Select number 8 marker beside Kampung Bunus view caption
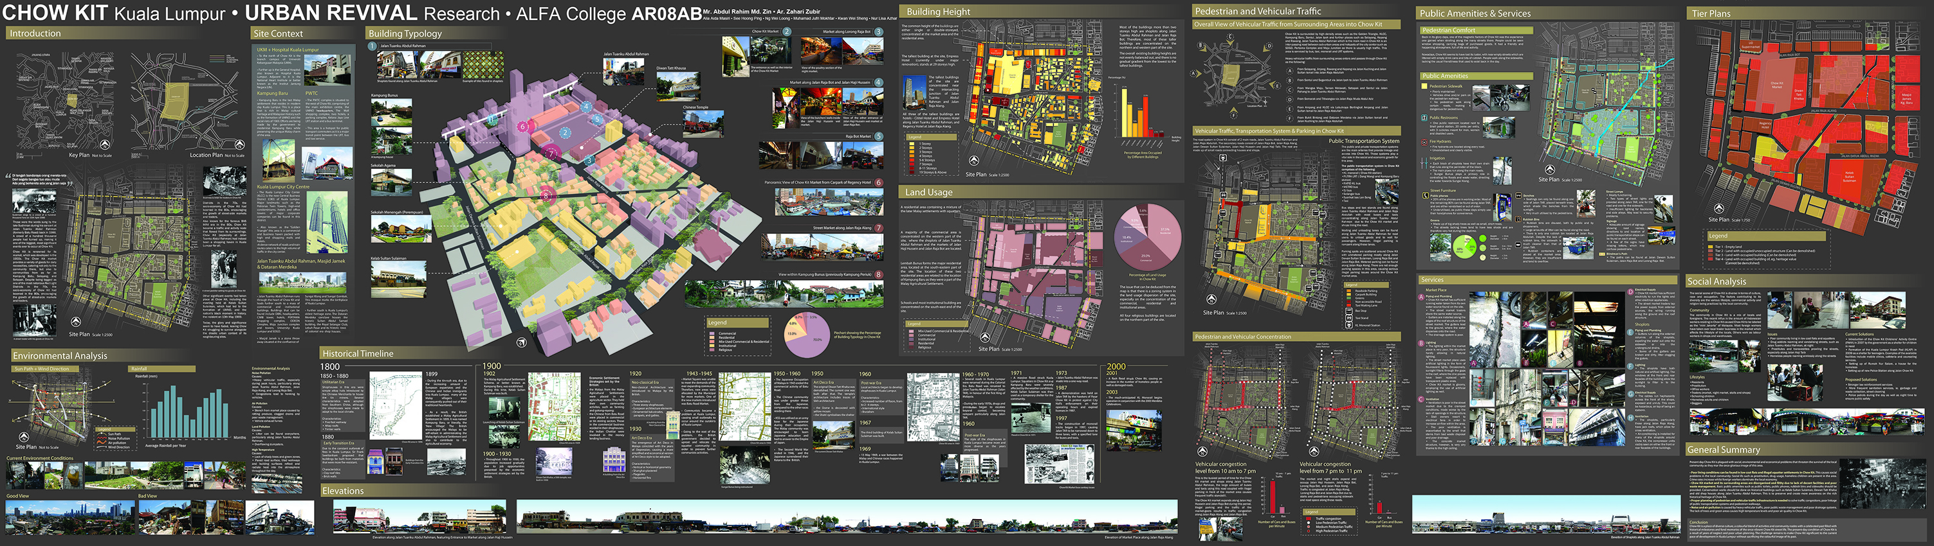The height and width of the screenshot is (546, 1934). (x=878, y=274)
